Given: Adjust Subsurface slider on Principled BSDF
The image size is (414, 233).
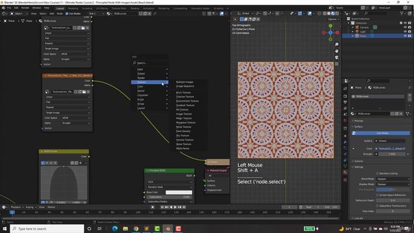Looking at the screenshot, I should click(x=169, y=197).
